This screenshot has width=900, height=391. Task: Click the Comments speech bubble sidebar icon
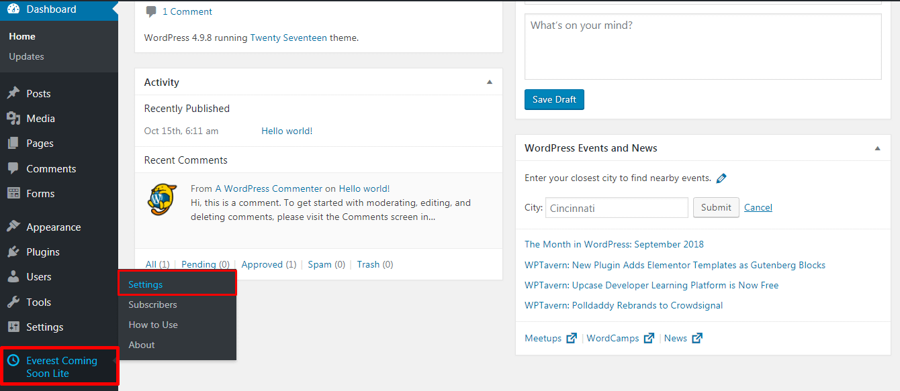point(13,168)
